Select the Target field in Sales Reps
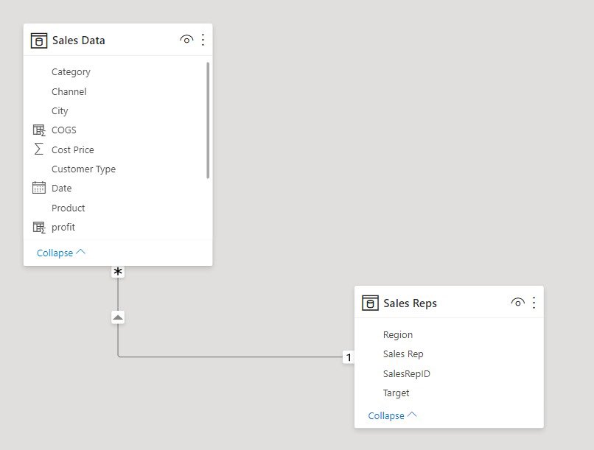 (x=396, y=393)
